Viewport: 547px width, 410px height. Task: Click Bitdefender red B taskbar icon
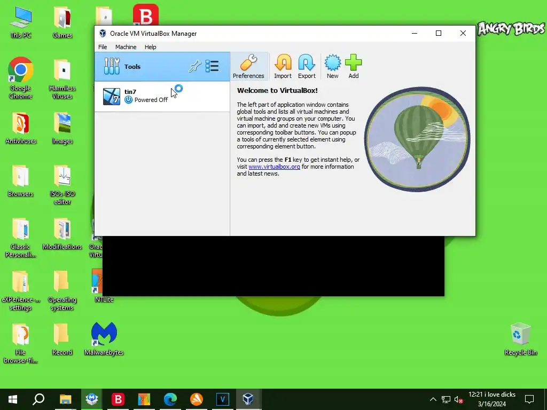pyautogui.click(x=118, y=399)
